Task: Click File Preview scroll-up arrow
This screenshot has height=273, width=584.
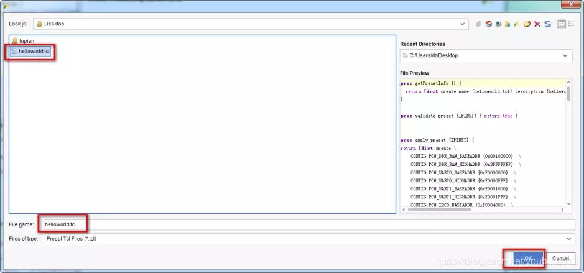Action: point(568,82)
